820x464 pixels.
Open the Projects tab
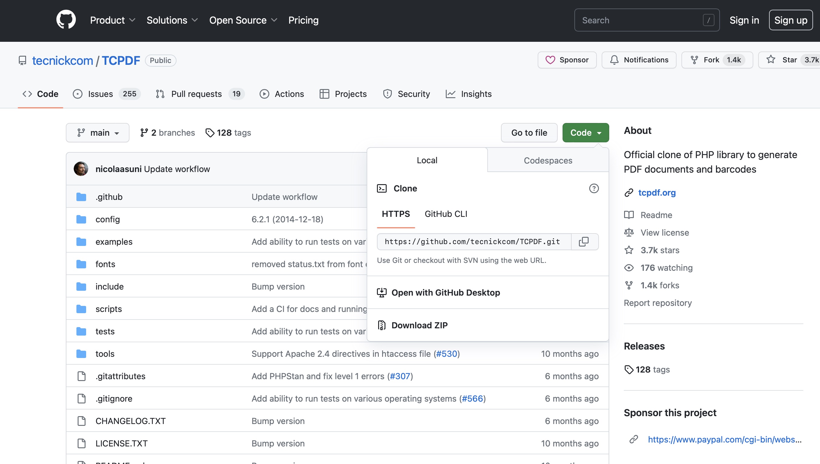(x=343, y=94)
